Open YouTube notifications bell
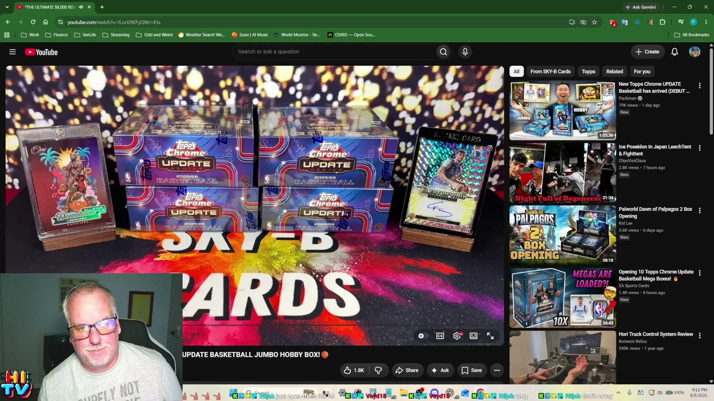Viewport: 714px width, 401px height. (x=674, y=52)
